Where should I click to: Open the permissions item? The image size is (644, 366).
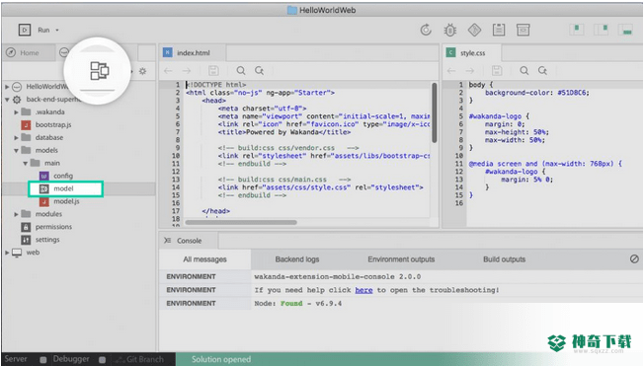[53, 227]
